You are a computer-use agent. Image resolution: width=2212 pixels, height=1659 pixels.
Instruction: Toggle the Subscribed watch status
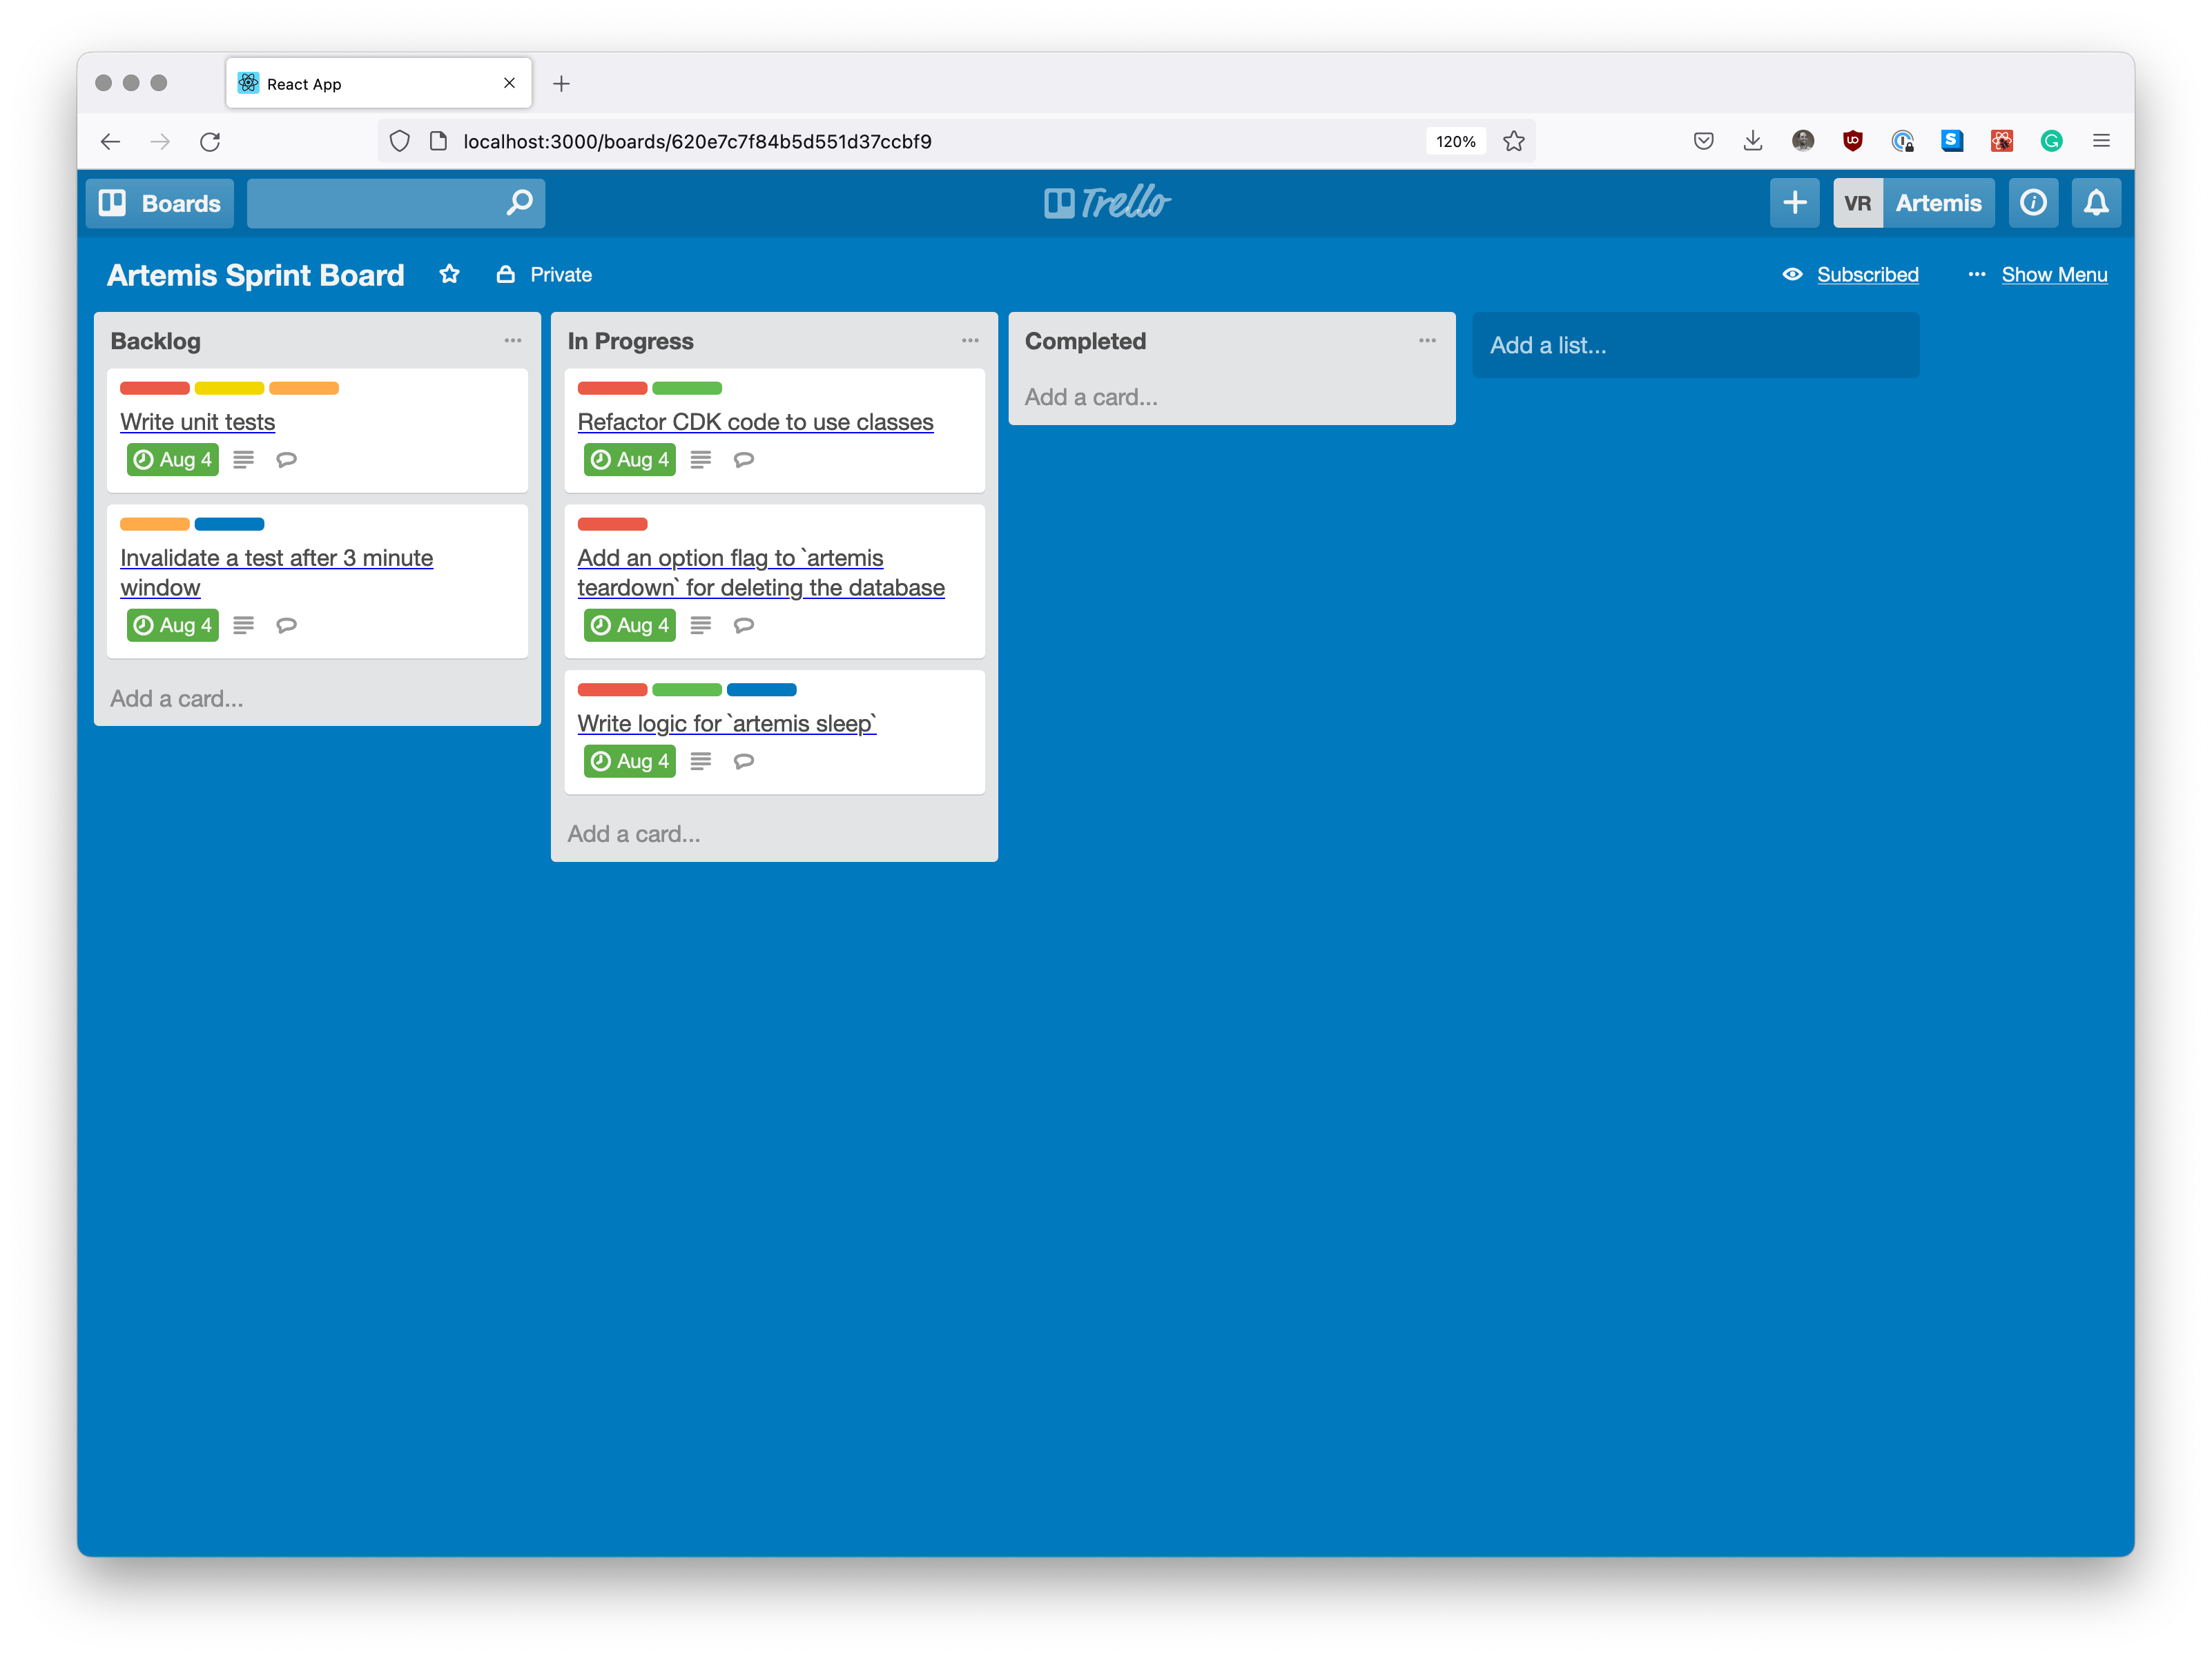[x=1866, y=275]
